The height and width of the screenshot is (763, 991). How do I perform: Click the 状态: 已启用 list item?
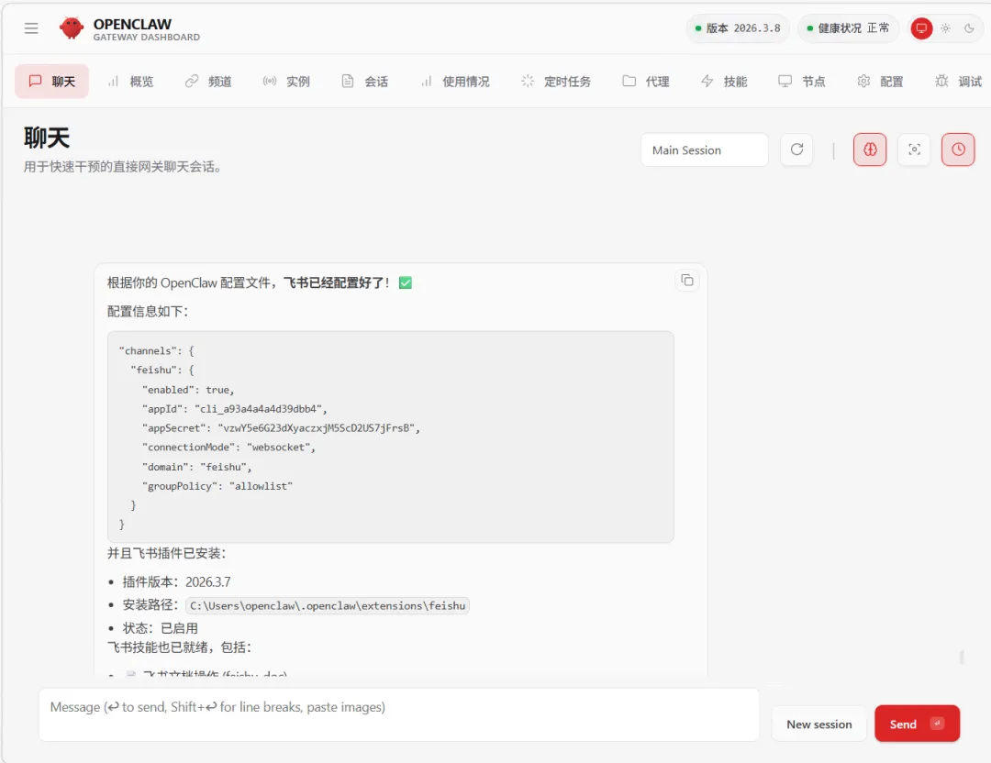pyautogui.click(x=160, y=628)
